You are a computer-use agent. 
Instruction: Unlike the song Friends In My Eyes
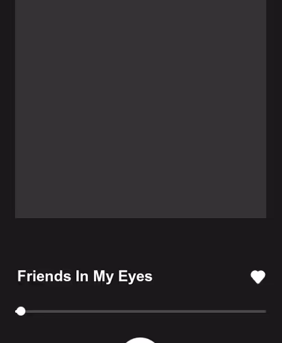pos(258,277)
